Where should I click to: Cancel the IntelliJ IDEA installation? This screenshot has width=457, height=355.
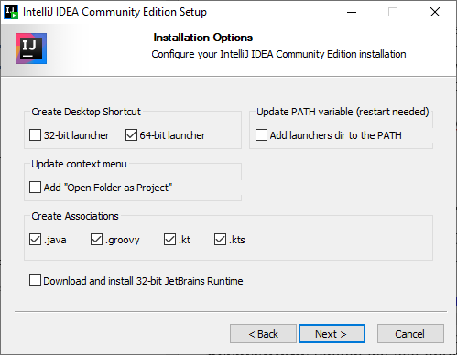pos(410,334)
